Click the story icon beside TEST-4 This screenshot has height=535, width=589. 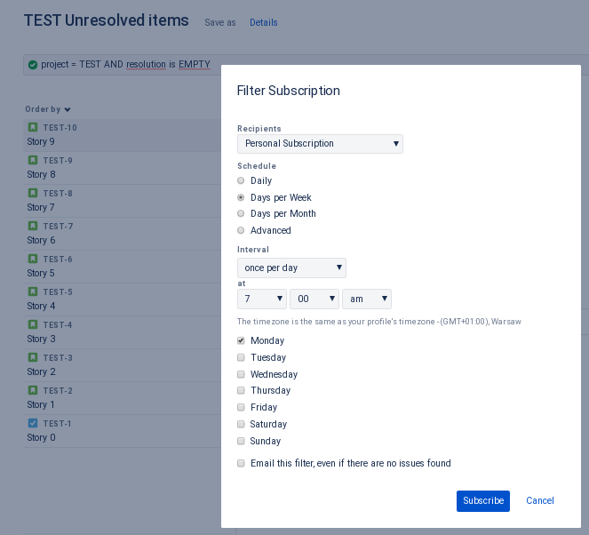[x=33, y=324]
